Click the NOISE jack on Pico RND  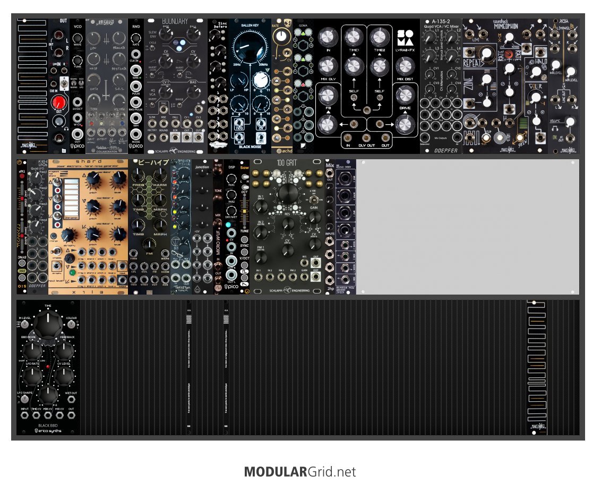[x=136, y=134]
